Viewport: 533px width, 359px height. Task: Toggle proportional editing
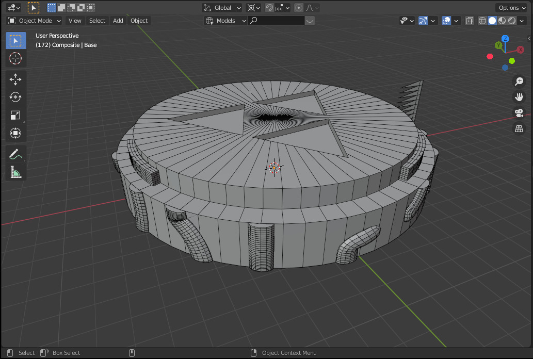click(299, 8)
